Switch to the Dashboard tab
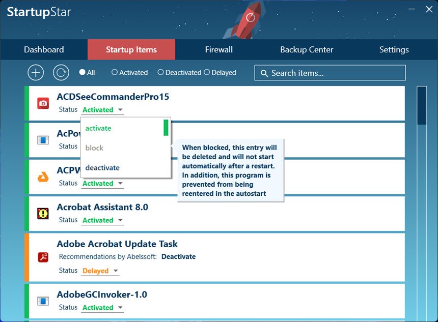The height and width of the screenshot is (322, 438). tap(44, 49)
